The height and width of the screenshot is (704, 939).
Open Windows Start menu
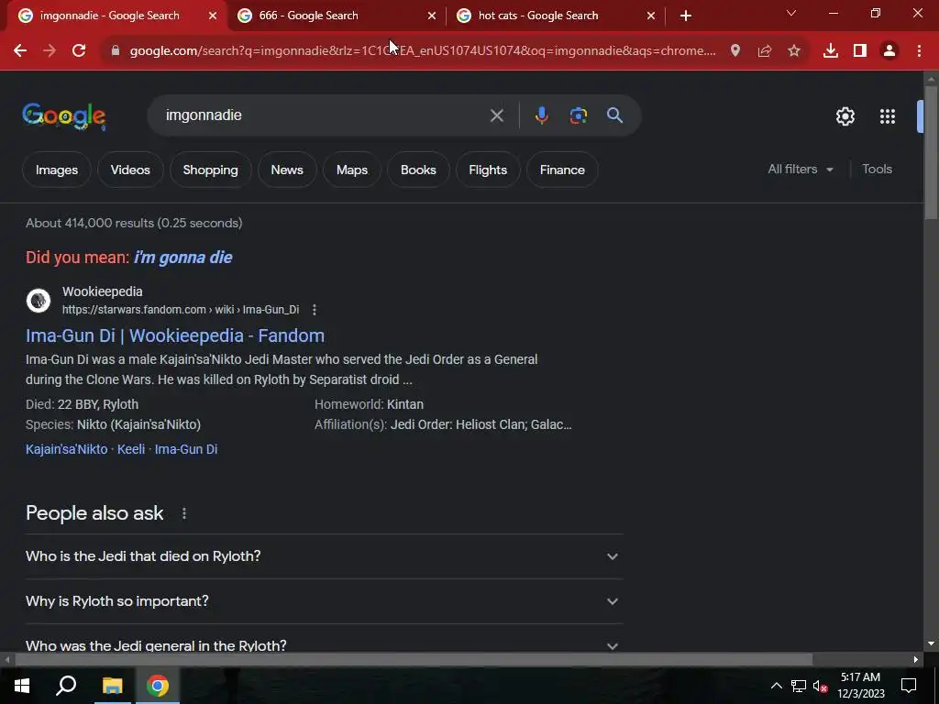22,686
